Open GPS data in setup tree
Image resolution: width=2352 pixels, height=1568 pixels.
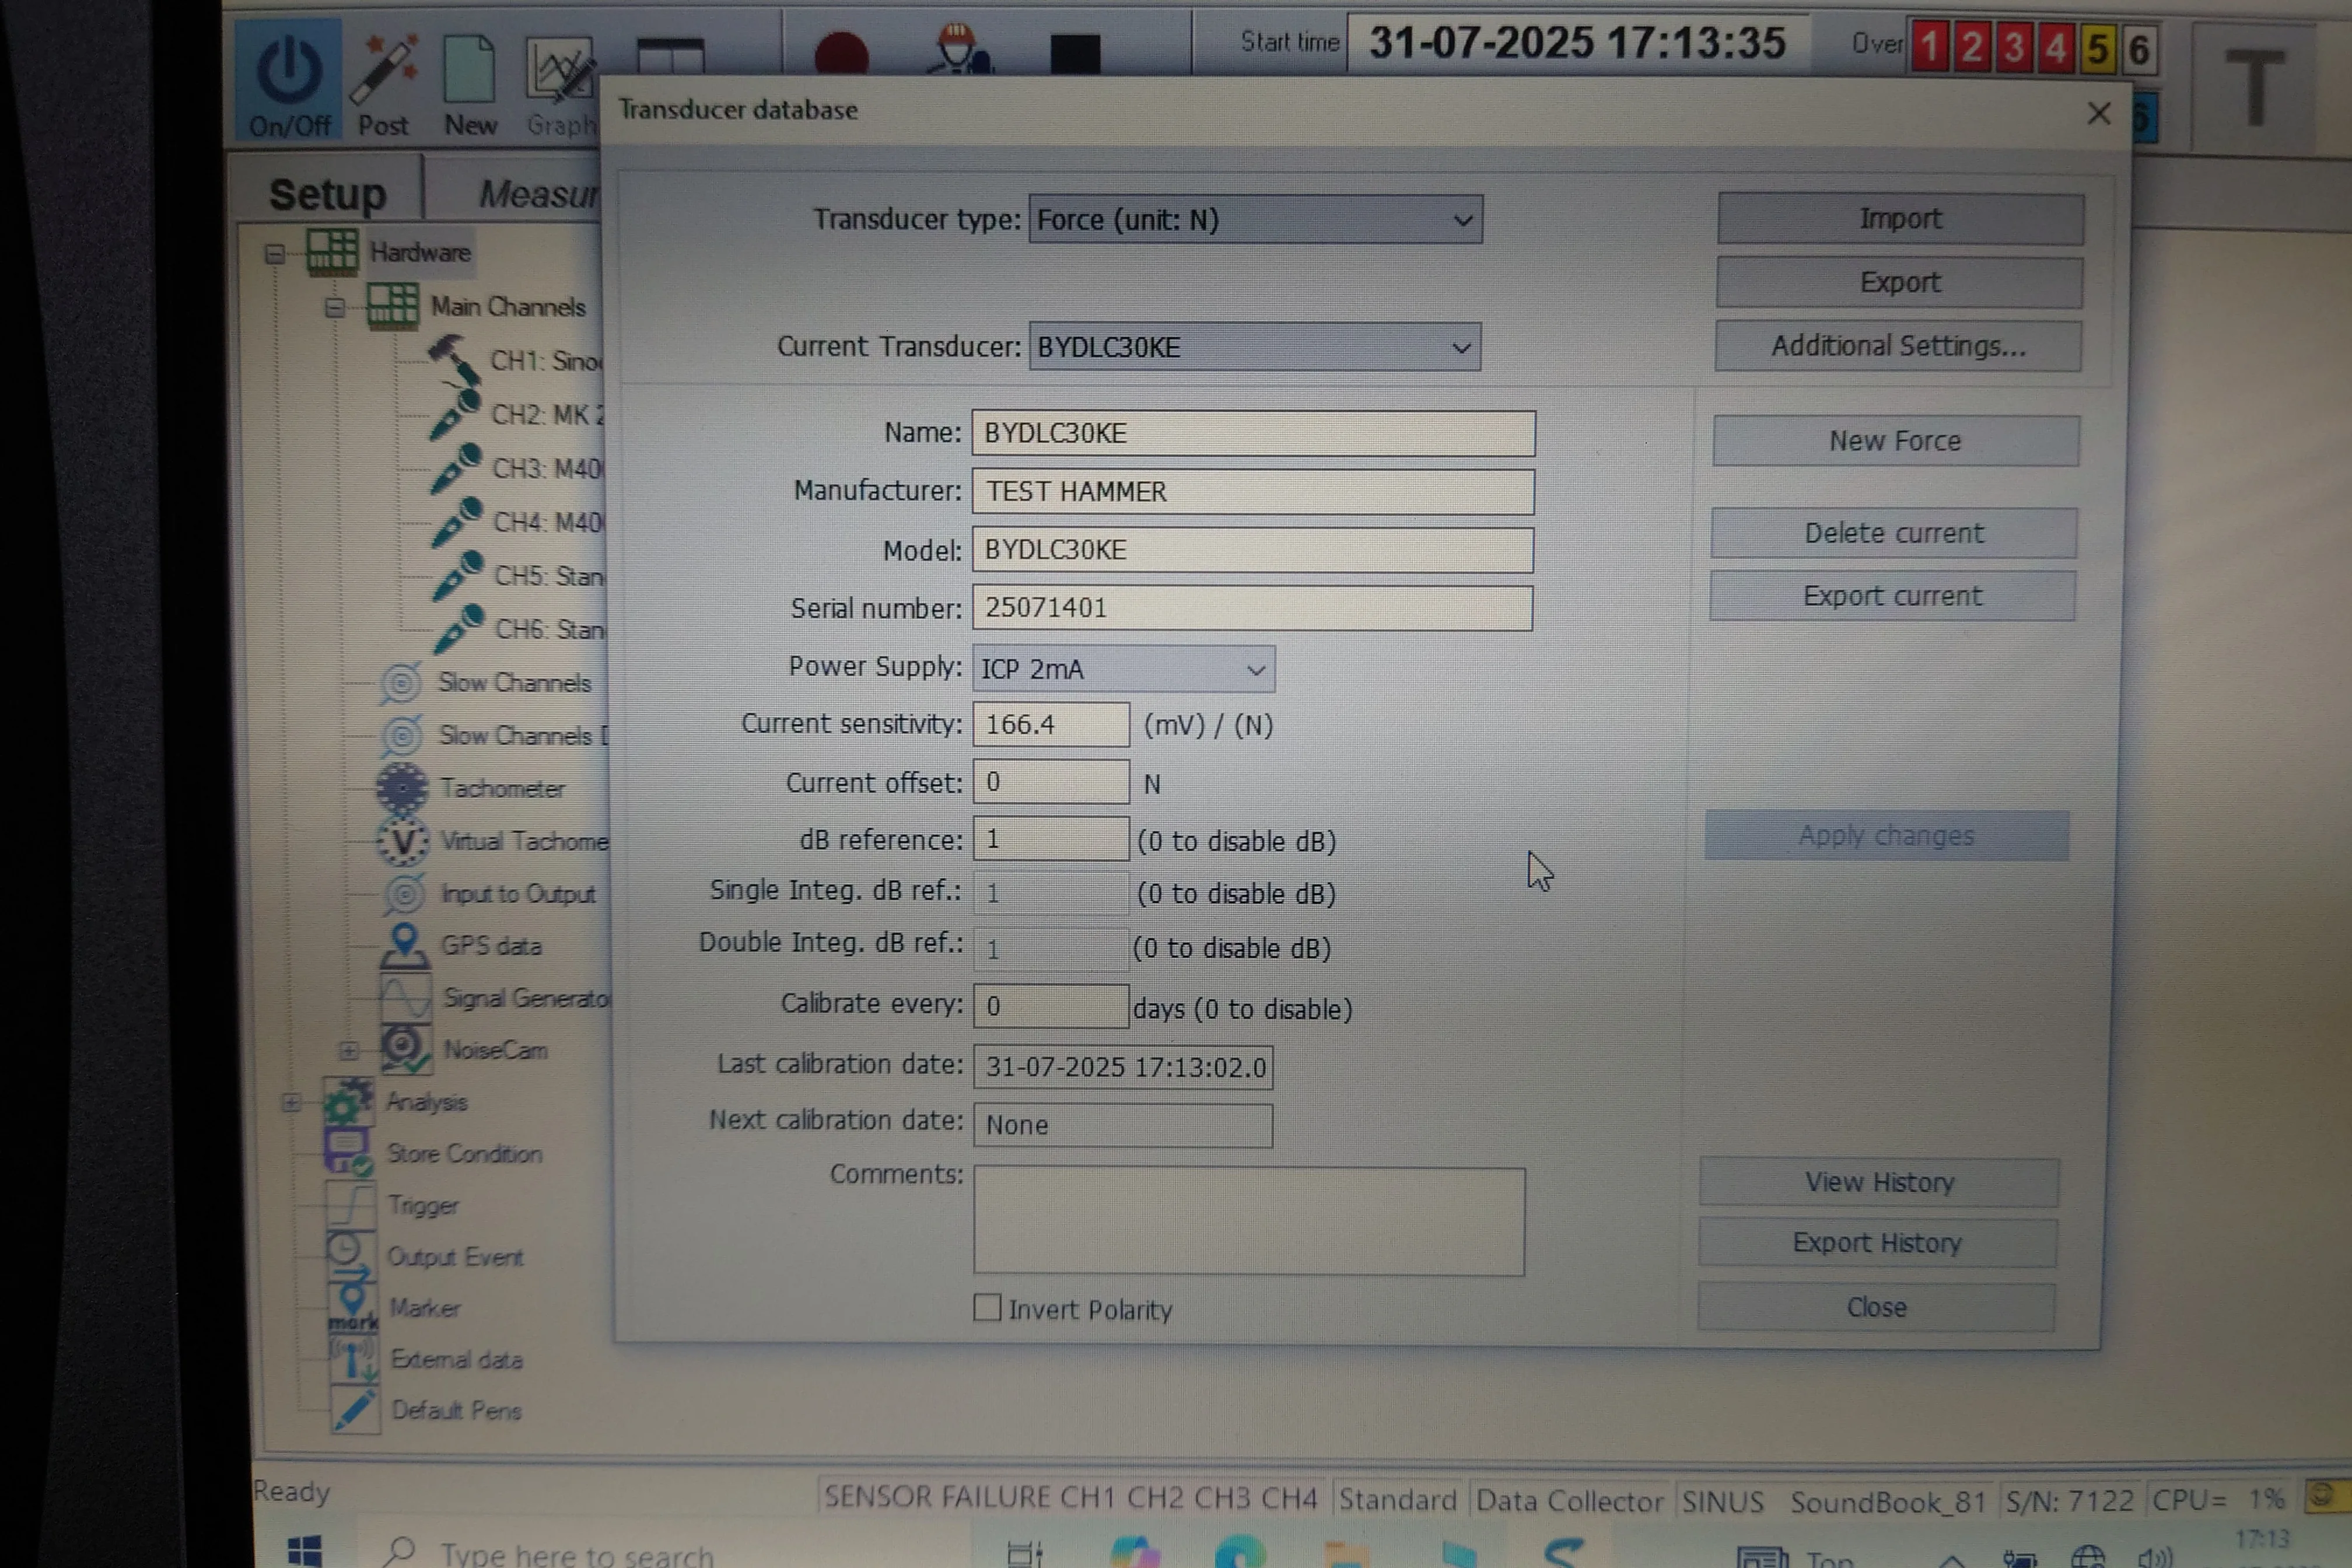(x=490, y=946)
